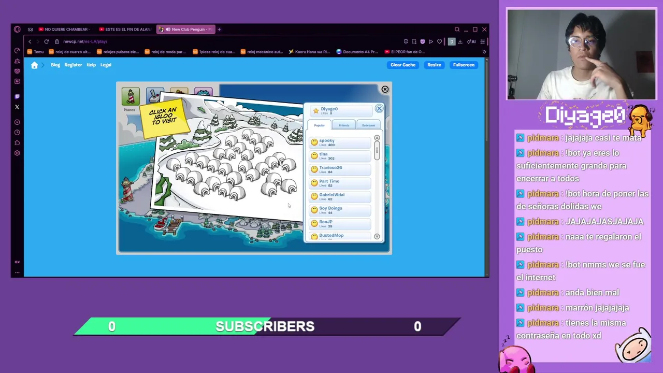Close the map window with X
The height and width of the screenshot is (373, 663).
(x=385, y=90)
